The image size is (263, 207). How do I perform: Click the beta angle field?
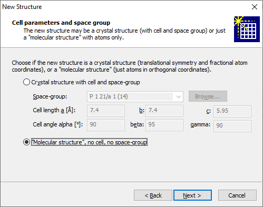click(x=164, y=125)
